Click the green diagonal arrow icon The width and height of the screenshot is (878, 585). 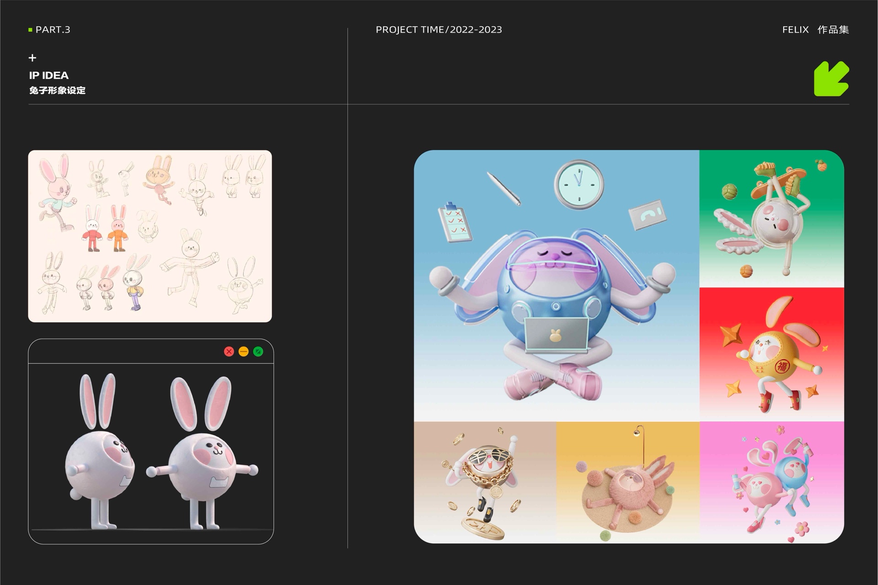coord(831,79)
